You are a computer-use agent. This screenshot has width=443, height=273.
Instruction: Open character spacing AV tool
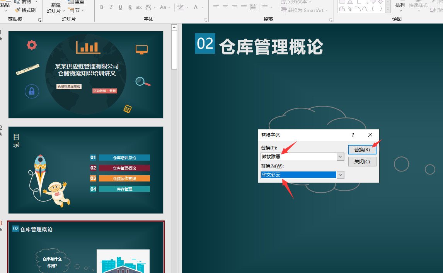coord(148,7)
